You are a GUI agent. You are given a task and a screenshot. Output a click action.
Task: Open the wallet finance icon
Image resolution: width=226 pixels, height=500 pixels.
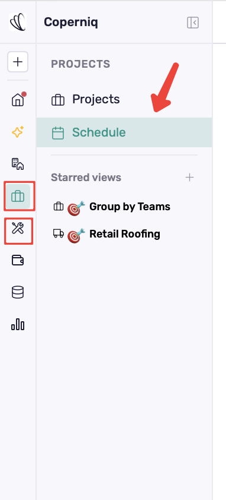[x=18, y=260]
